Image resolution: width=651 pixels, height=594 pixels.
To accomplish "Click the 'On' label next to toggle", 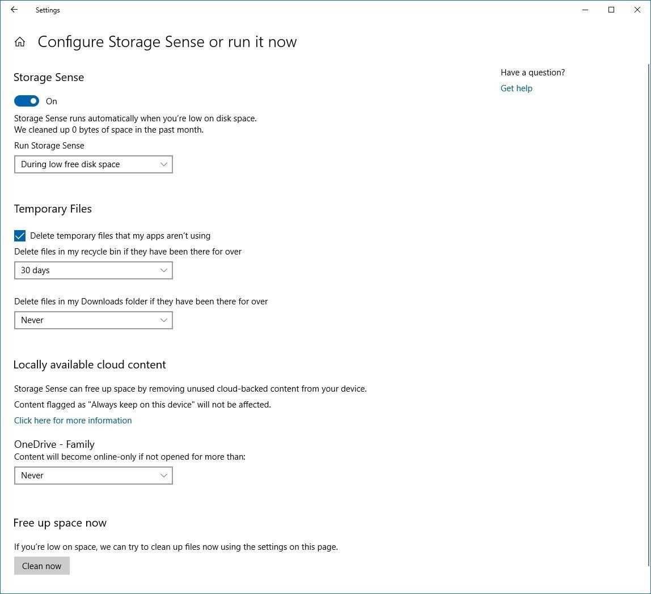I will pyautogui.click(x=52, y=101).
